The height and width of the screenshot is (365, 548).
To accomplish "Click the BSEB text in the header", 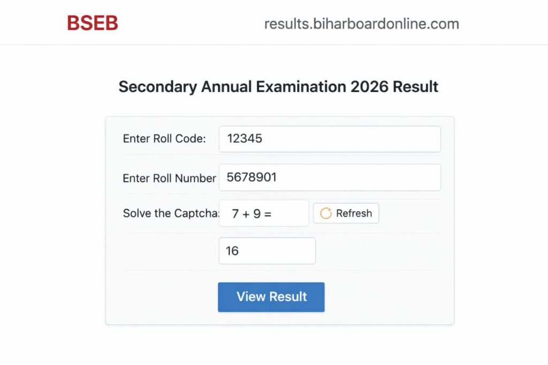I will coord(92,22).
